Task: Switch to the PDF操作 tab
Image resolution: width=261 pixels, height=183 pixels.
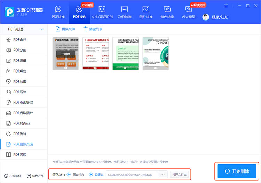Action: pos(79,12)
